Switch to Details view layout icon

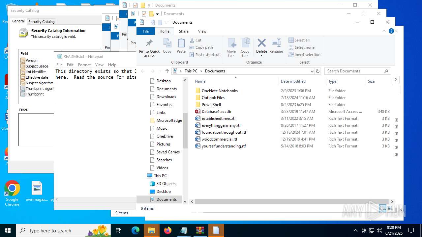coord(383,208)
